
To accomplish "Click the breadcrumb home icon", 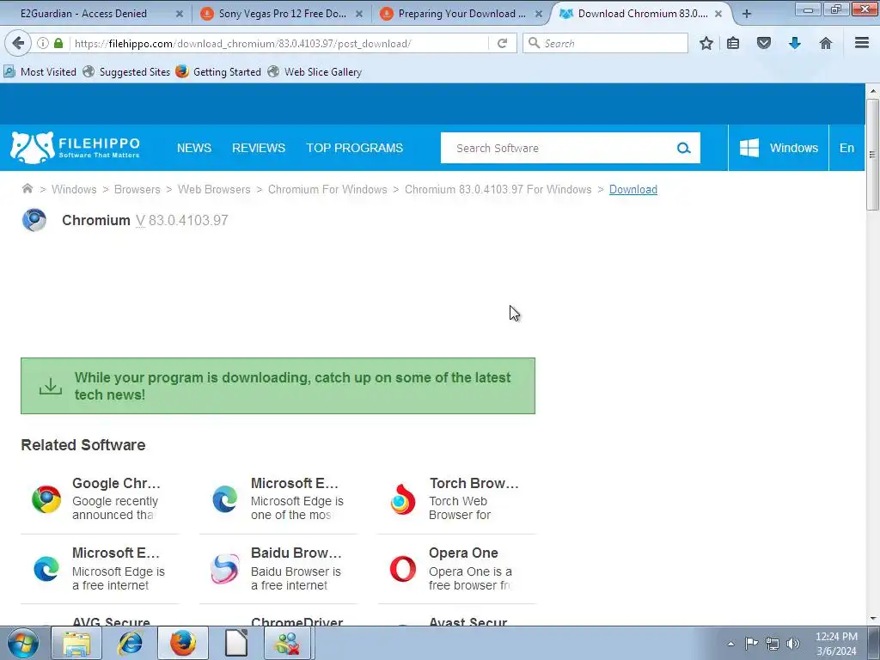I will (27, 188).
